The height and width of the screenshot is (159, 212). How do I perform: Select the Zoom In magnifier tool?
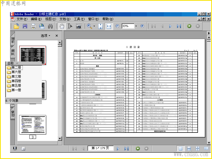[90, 26]
